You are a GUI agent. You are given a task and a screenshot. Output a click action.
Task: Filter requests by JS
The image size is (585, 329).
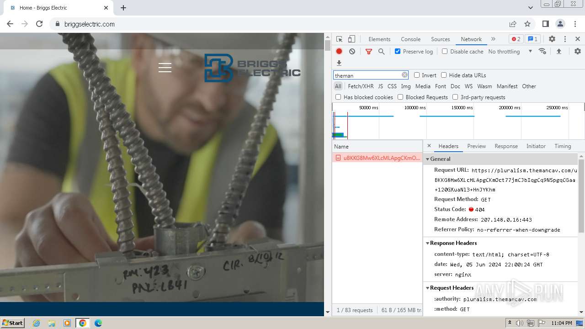[380, 86]
